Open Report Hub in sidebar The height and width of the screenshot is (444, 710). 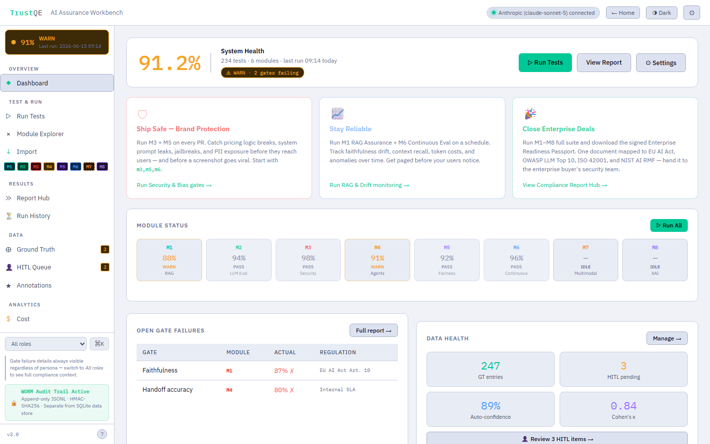(57, 198)
